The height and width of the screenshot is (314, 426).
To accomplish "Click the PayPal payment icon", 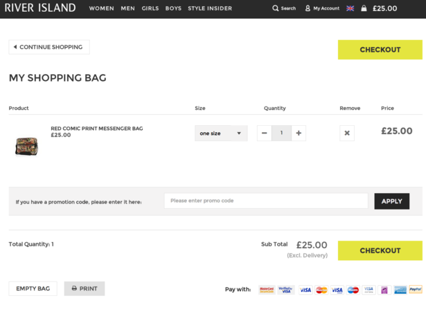I will (416, 290).
